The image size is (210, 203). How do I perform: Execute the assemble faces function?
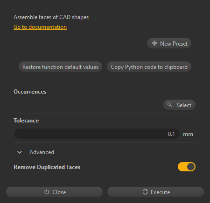pos(155,192)
